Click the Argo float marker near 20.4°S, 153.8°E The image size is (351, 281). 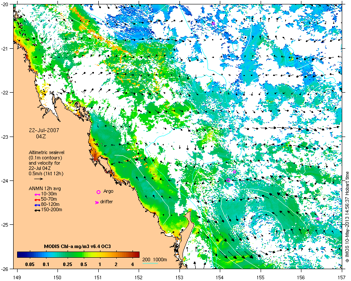click(x=213, y=23)
